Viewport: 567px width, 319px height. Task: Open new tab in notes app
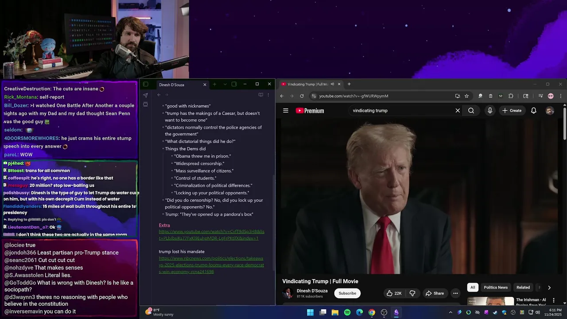[x=214, y=84]
